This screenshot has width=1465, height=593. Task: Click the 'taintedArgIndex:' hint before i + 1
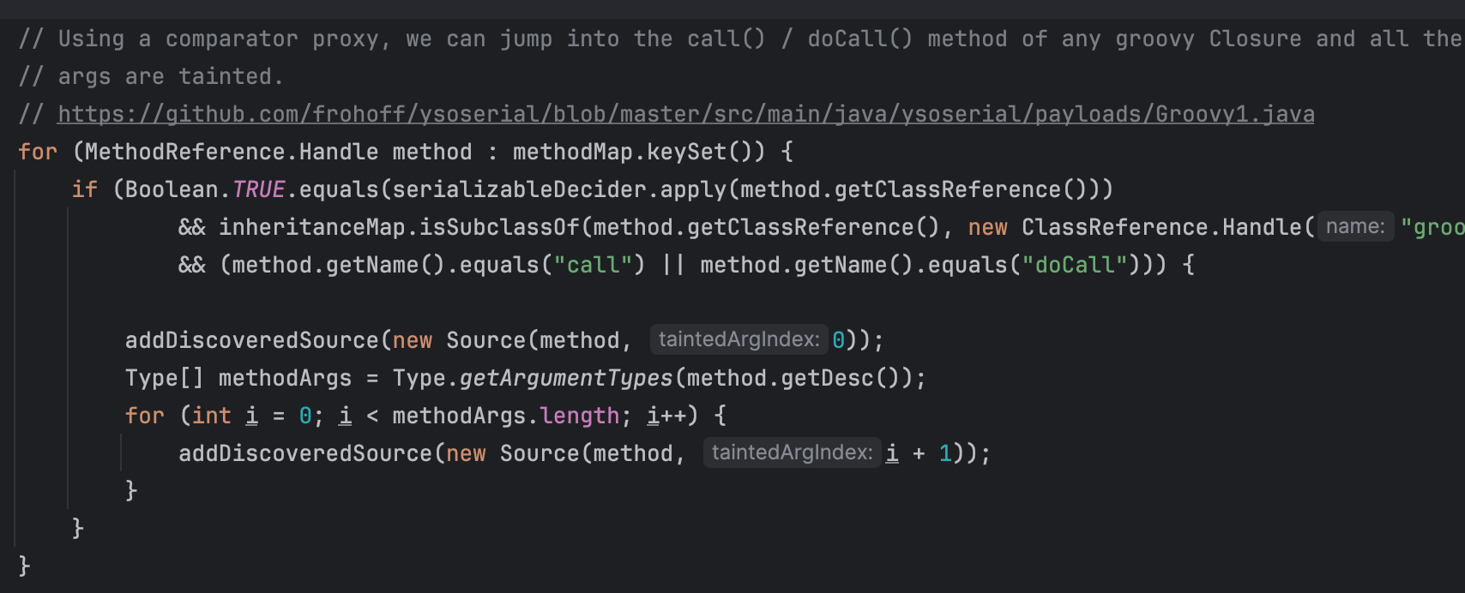point(792,453)
